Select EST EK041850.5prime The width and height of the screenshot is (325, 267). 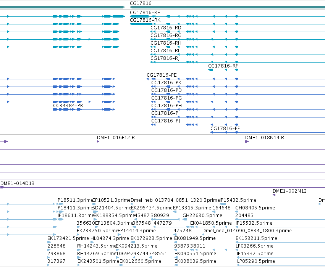point(211,223)
